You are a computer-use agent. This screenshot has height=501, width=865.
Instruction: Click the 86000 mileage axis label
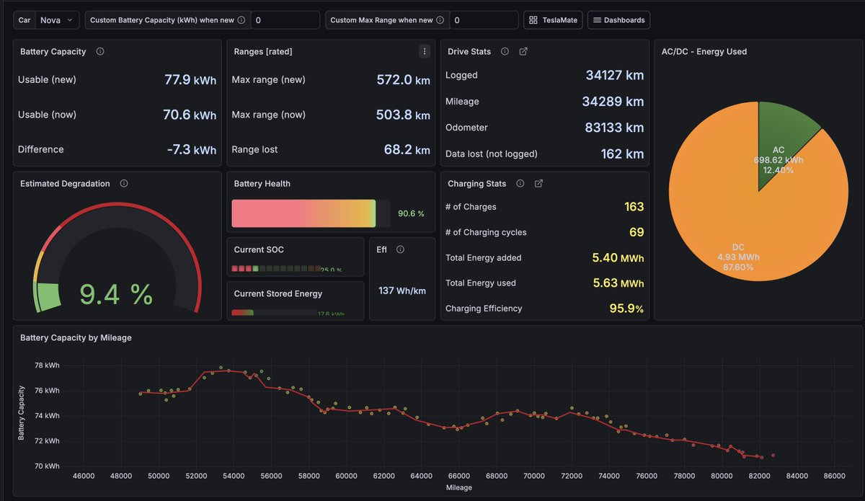click(835, 476)
